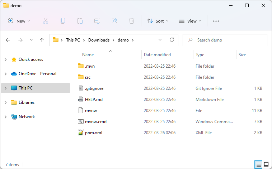Click the Paste clipboard icon
This screenshot has height=169, width=272.
(x=80, y=21)
